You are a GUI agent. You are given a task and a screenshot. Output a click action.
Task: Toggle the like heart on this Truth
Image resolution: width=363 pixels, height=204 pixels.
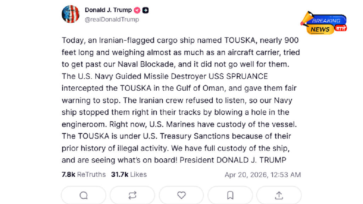click(181, 195)
